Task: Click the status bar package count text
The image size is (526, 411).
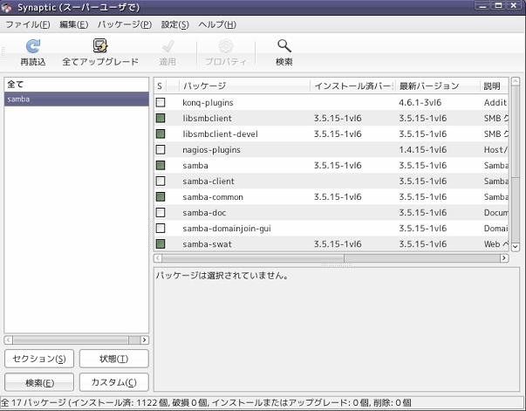Action: pos(206,402)
